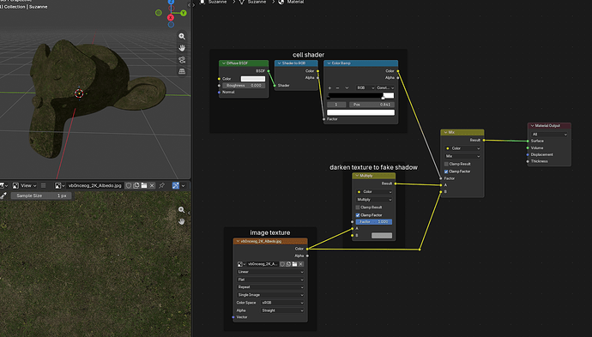Click the new image copy icon in the image texture node
This screenshot has width=592, height=337.
(x=288, y=264)
